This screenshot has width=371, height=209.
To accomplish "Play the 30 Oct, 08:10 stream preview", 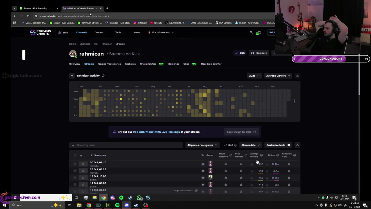I will coord(83,164).
